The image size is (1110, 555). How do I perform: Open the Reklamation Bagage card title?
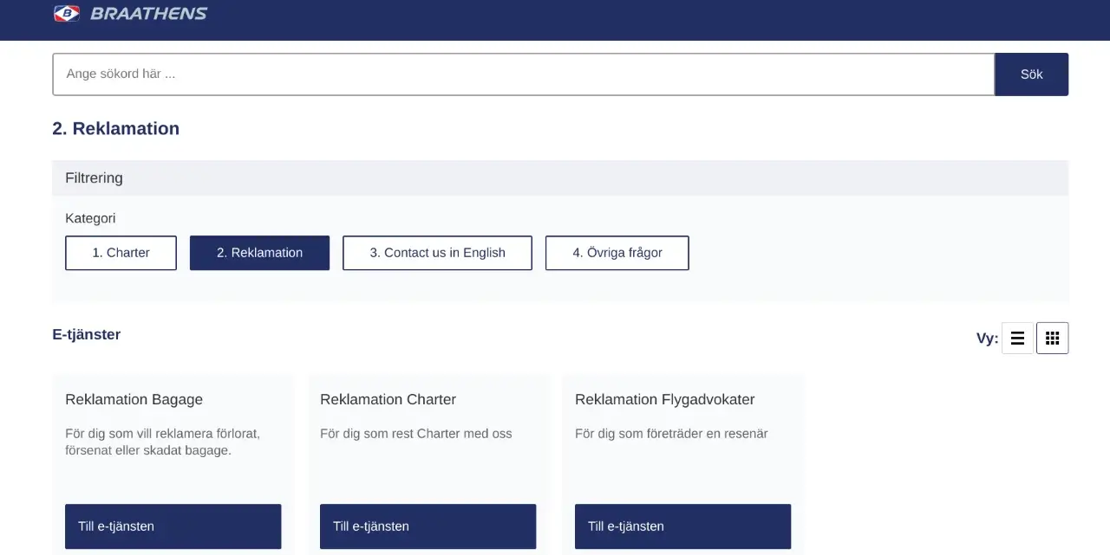point(134,399)
